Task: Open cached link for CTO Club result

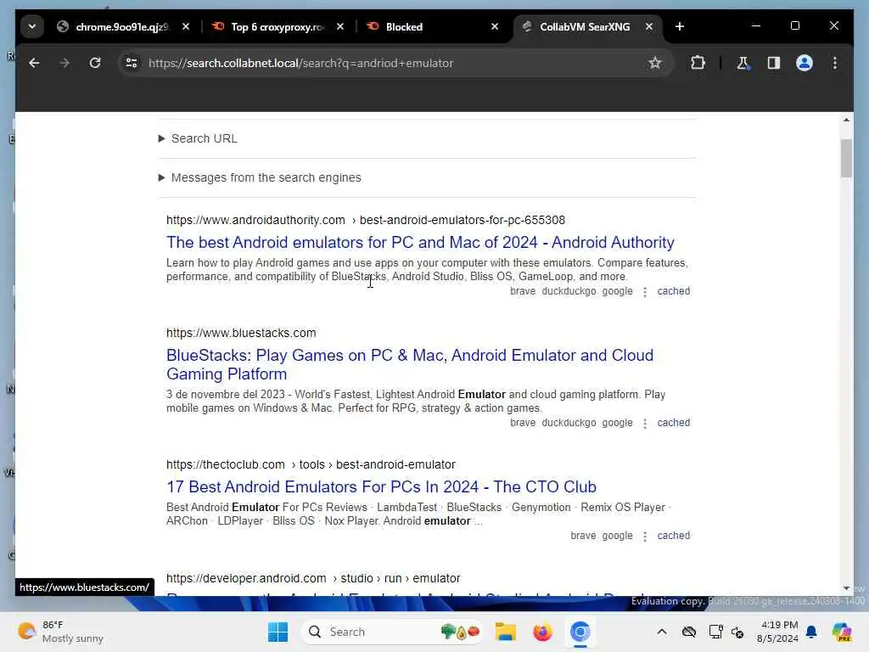Action: click(x=673, y=536)
